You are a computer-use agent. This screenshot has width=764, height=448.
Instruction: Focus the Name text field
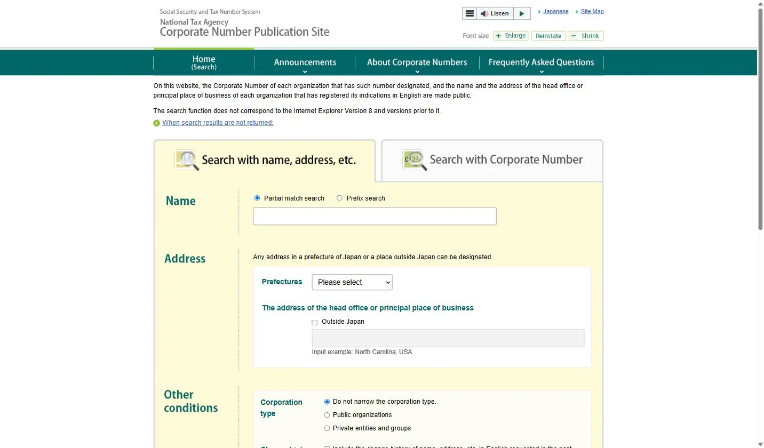[375, 216]
